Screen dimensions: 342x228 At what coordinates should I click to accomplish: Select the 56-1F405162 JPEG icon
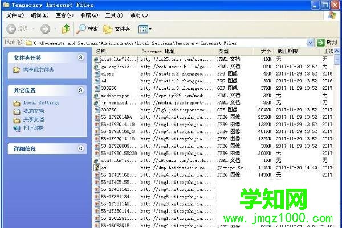click(x=97, y=175)
